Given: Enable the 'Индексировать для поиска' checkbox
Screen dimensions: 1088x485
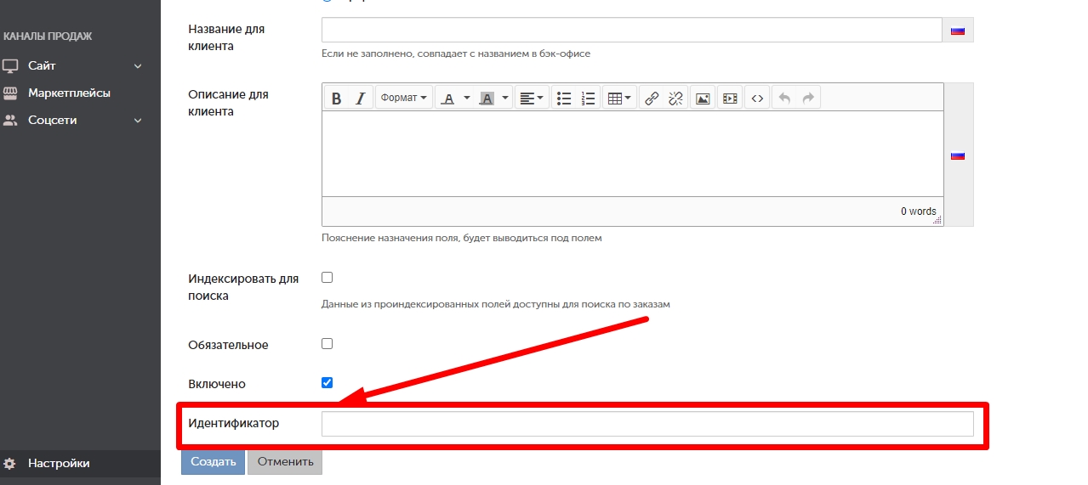Looking at the screenshot, I should click(x=328, y=277).
